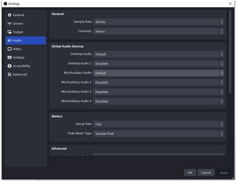The image size is (236, 181).
Task: Click the General gear icon in sidebar
Action: [x=9, y=15]
